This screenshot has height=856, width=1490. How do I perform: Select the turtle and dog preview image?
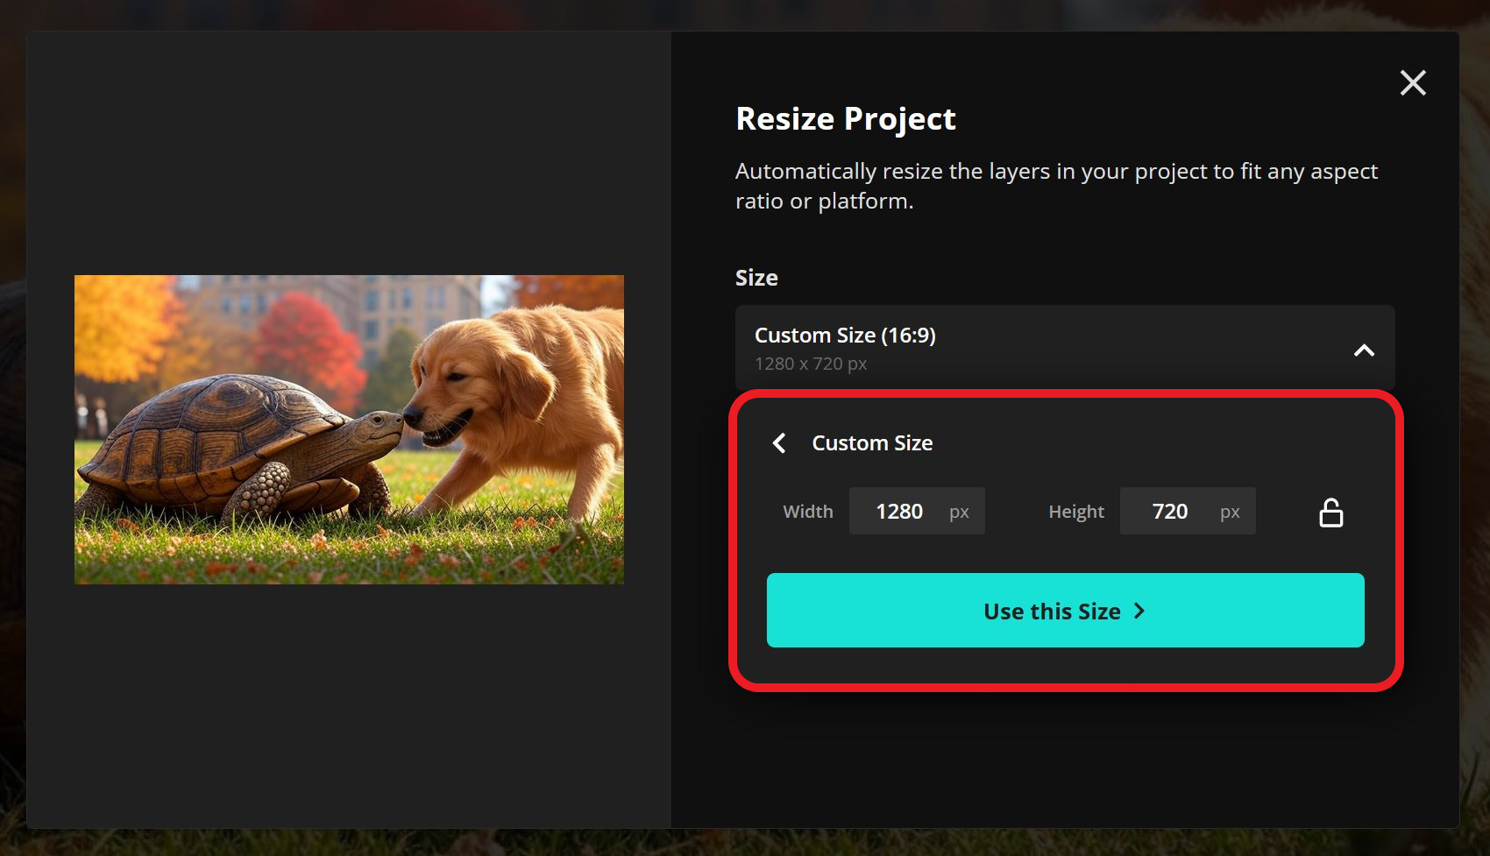point(349,428)
